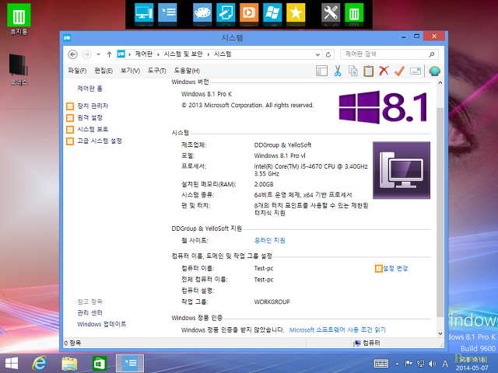The height and width of the screenshot is (373, 498).
Task: Click 시스템 및 보안 breadcrumb
Action: [x=184, y=54]
